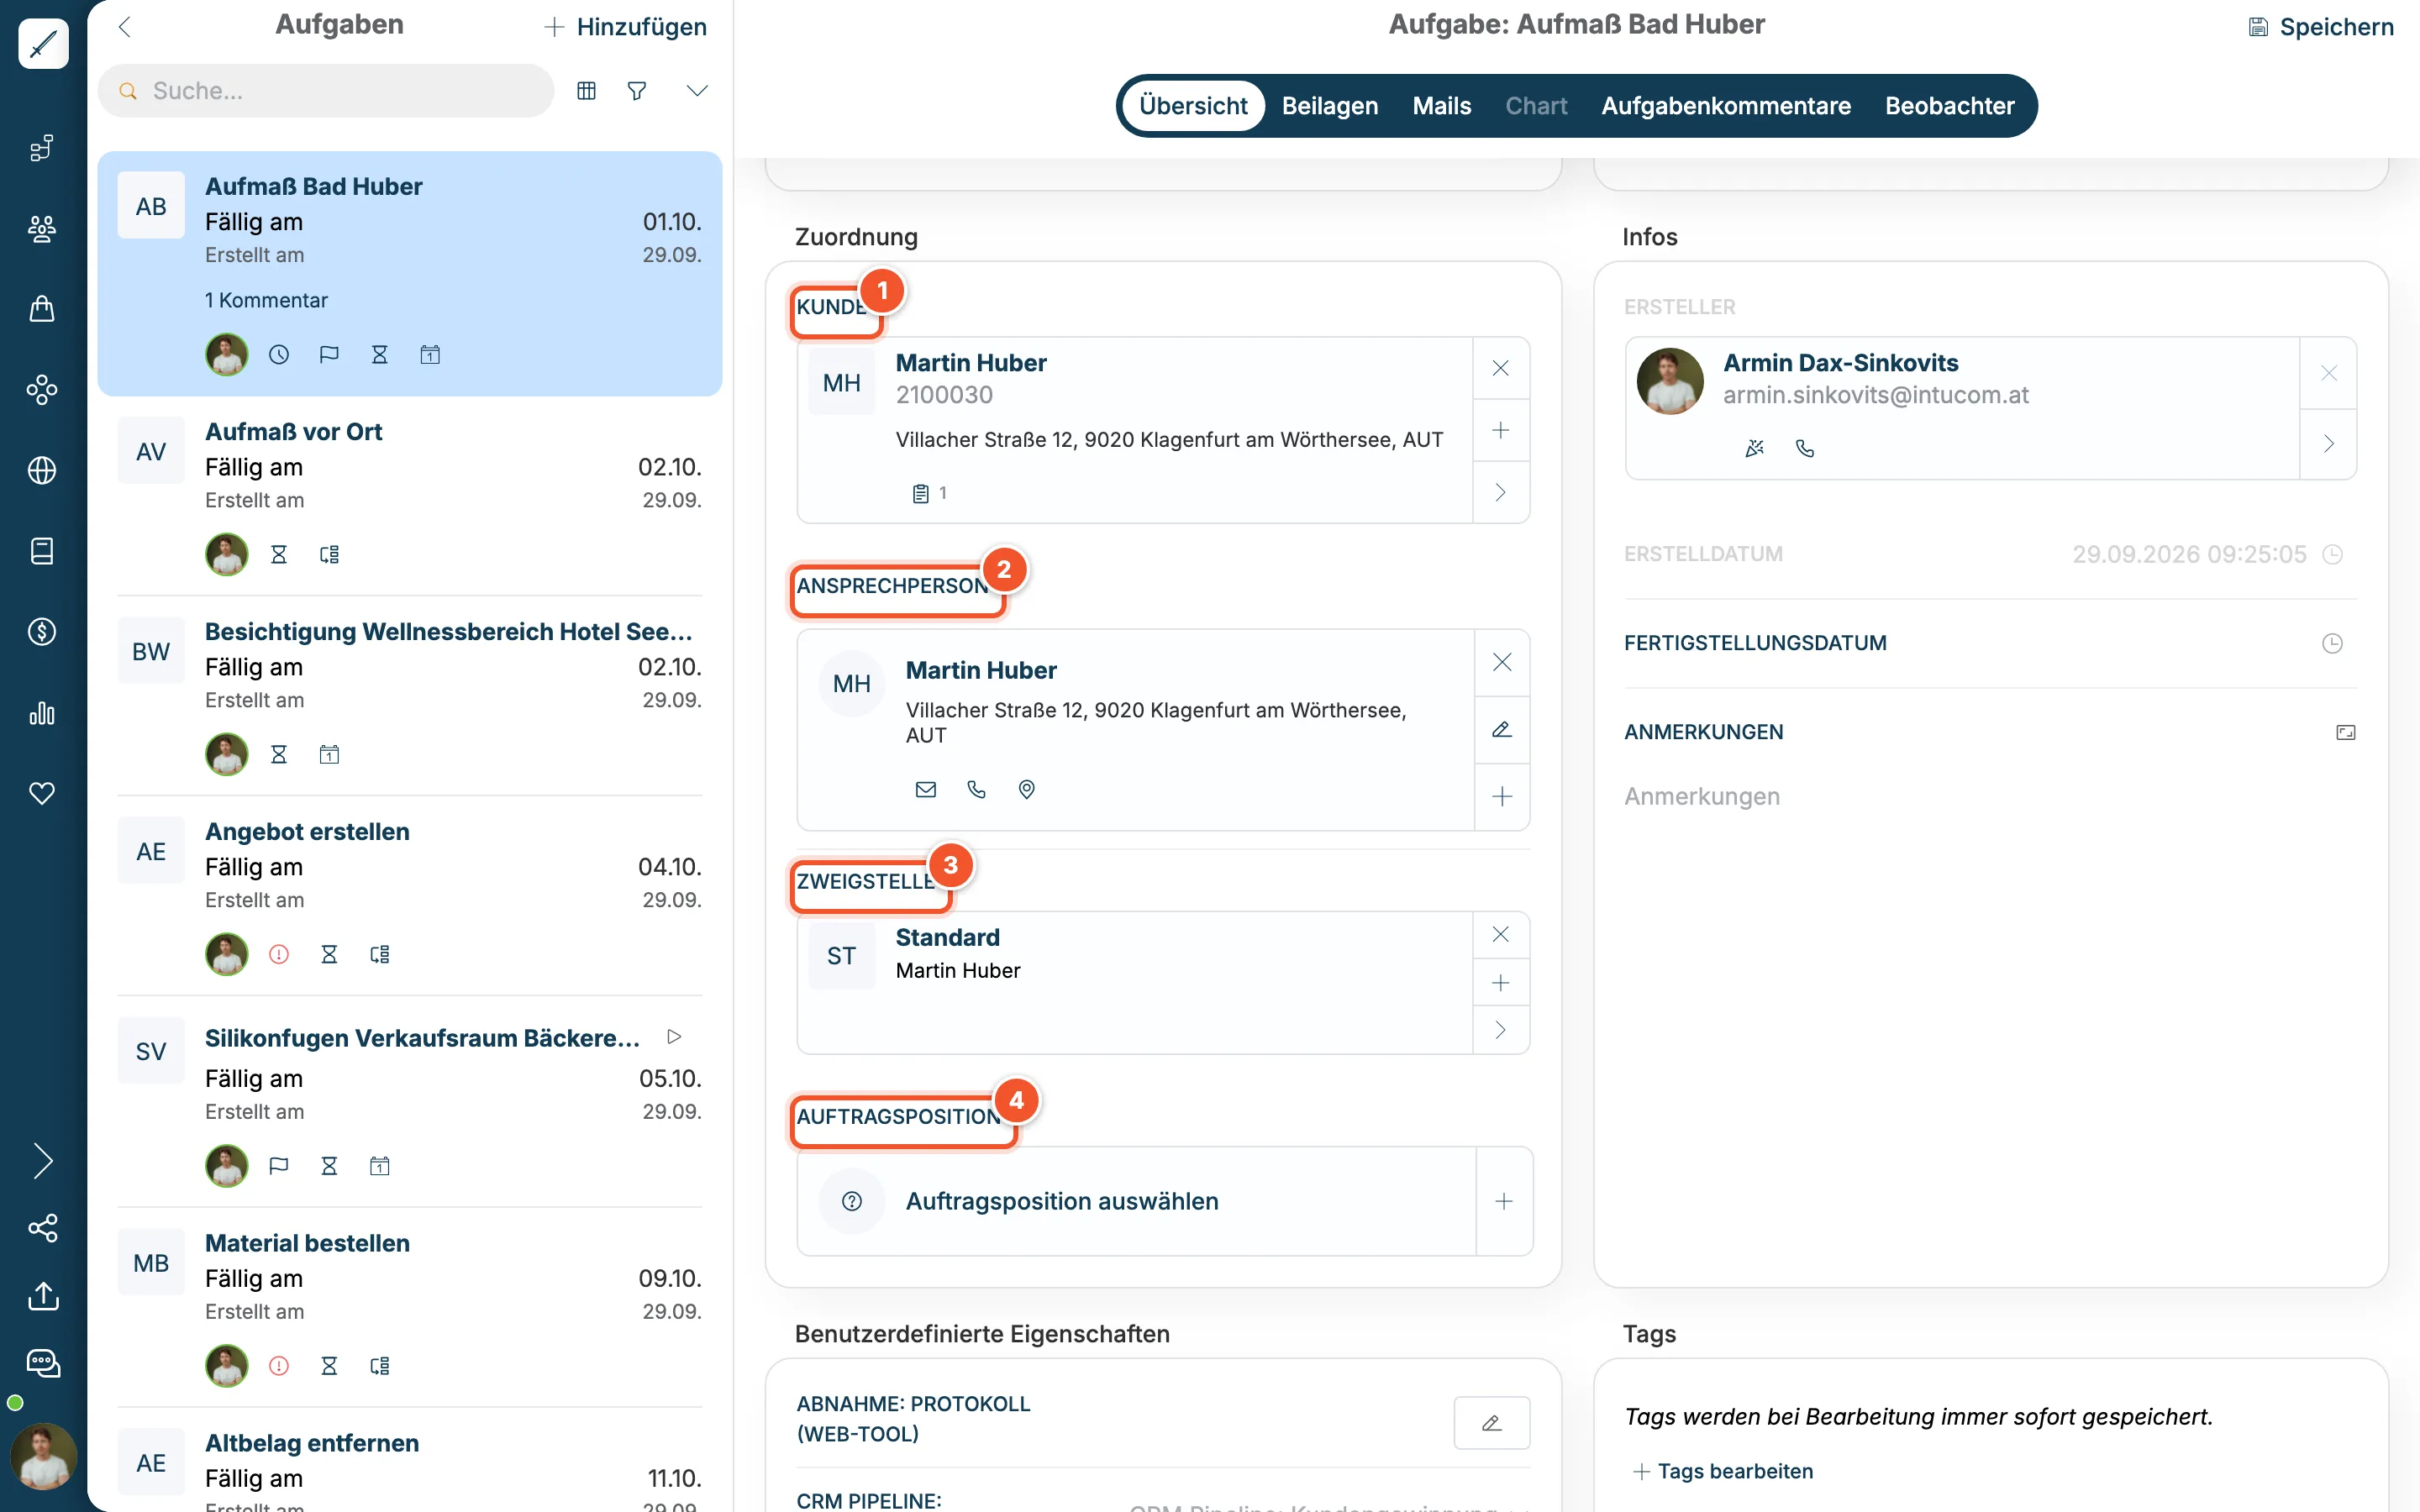Open the filter funnel icon in task list
Screen dimensions: 2420x1512
click(x=637, y=91)
